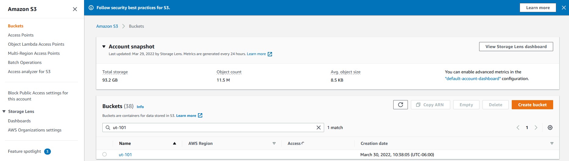This screenshot has height=161, width=569.
Task: Click Learn more under Account snapshot
Action: [x=256, y=54]
